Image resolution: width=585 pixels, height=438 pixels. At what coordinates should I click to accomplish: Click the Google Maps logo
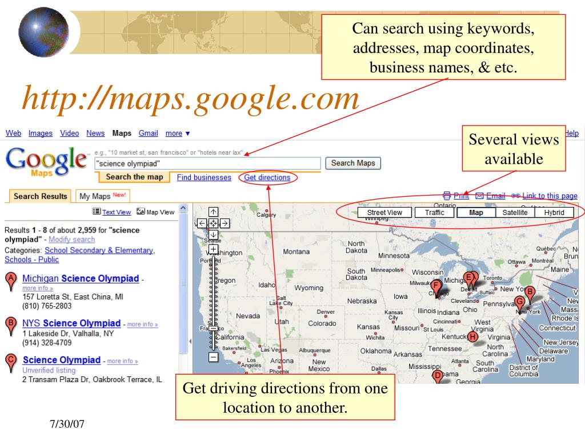(x=46, y=161)
